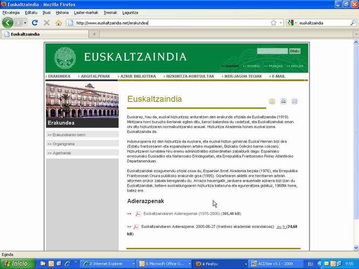Open the Laguntza menu
The height and width of the screenshot is (269, 359).
130,12
